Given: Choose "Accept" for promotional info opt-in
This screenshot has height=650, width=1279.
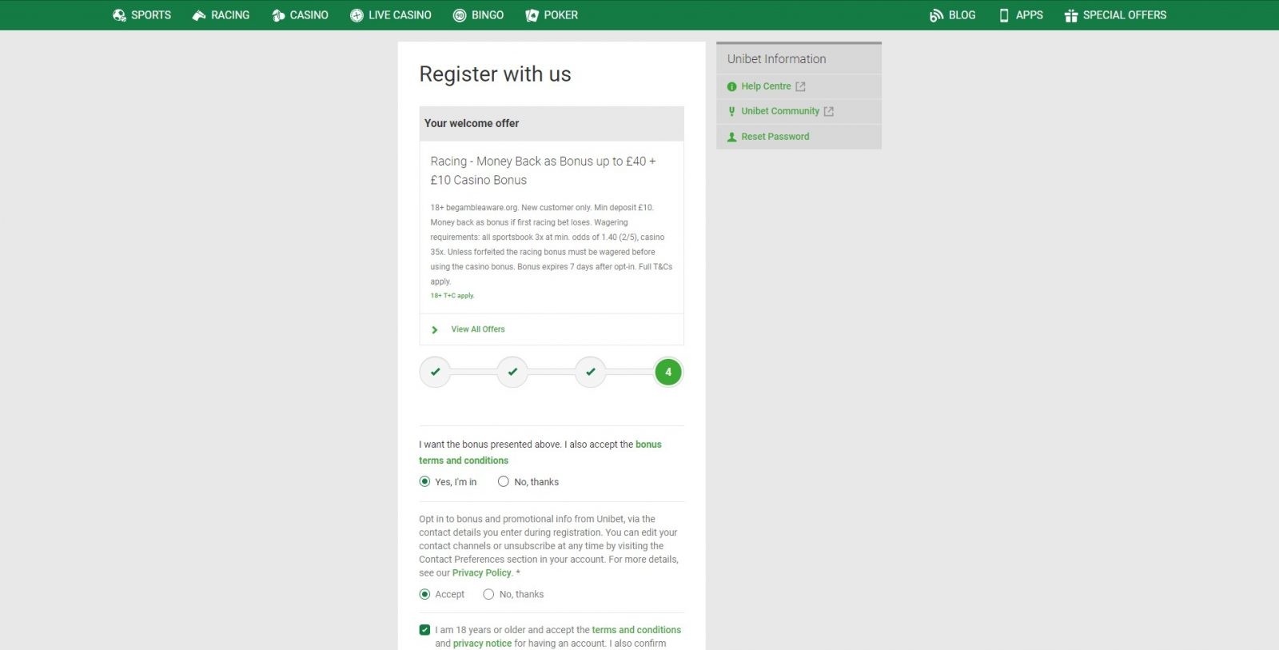Looking at the screenshot, I should [424, 594].
